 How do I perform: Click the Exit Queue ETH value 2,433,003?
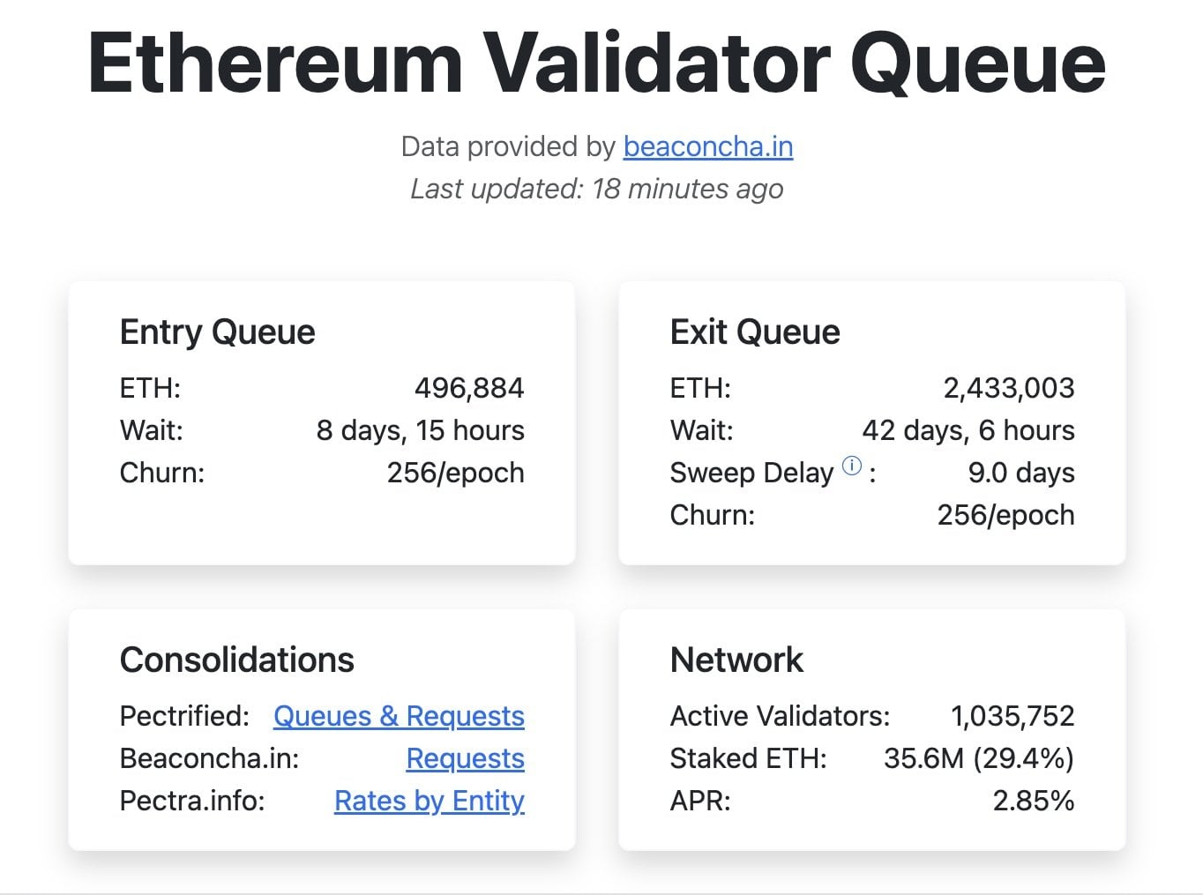pos(1008,388)
